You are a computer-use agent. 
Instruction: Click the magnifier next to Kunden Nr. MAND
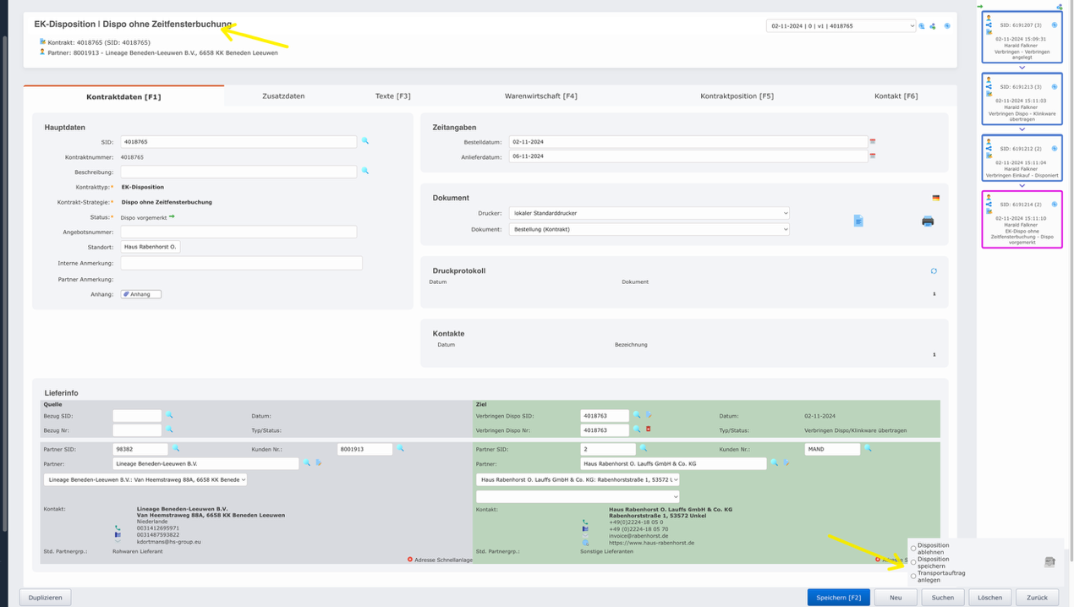868,449
